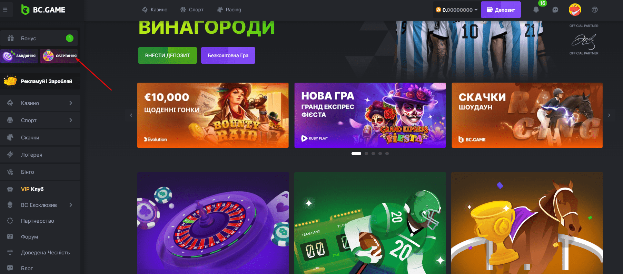Image resolution: width=623 pixels, height=274 pixels.
Task: Click the user avatar icon
Action: [575, 10]
